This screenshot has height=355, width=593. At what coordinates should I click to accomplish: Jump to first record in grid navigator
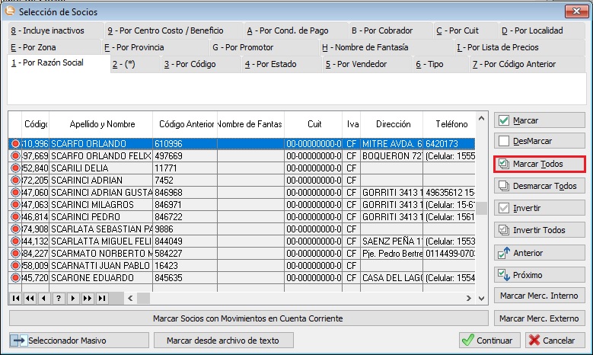click(17, 298)
